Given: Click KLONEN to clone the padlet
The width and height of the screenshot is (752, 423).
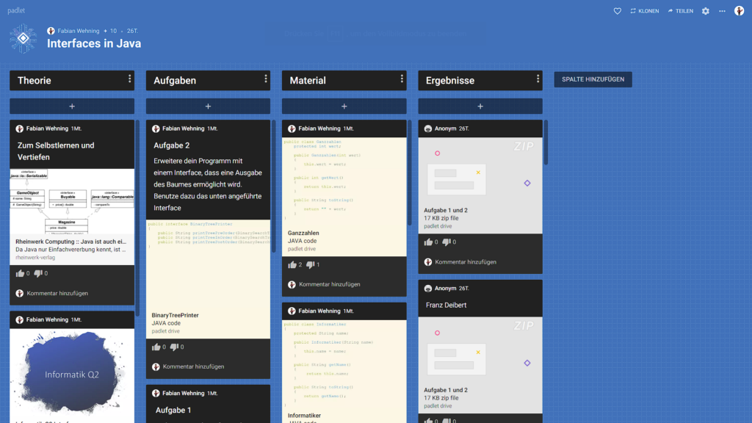Looking at the screenshot, I should 644,11.
